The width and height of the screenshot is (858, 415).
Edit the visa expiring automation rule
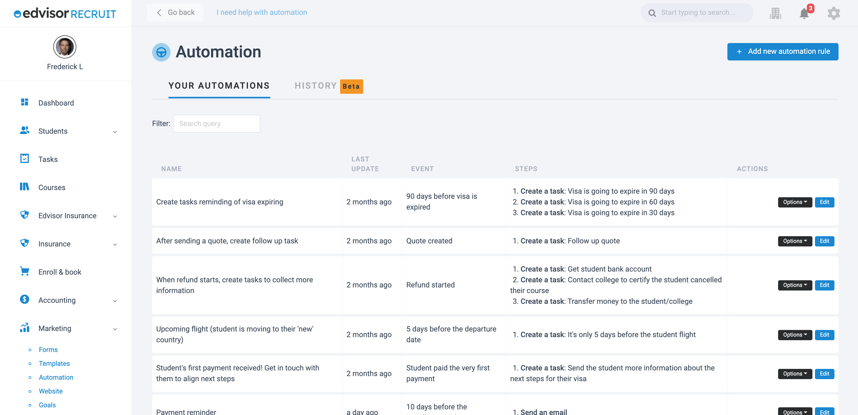click(x=824, y=202)
